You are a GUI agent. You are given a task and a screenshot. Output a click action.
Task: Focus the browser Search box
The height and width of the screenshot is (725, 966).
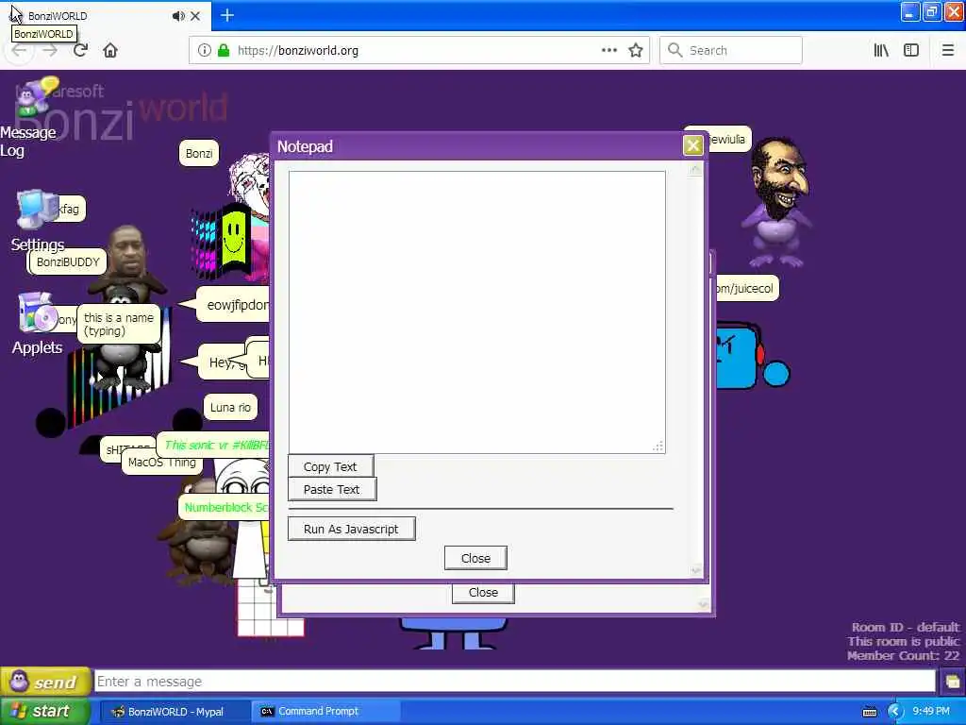(731, 51)
